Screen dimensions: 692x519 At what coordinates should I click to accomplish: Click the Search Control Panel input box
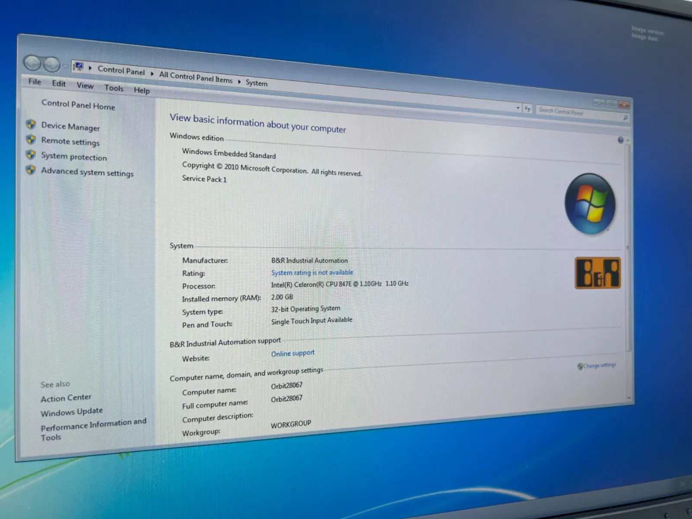point(577,113)
